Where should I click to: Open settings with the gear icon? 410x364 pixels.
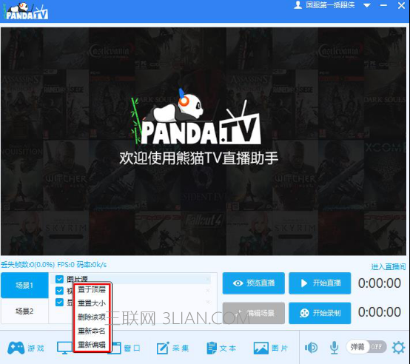(x=398, y=348)
